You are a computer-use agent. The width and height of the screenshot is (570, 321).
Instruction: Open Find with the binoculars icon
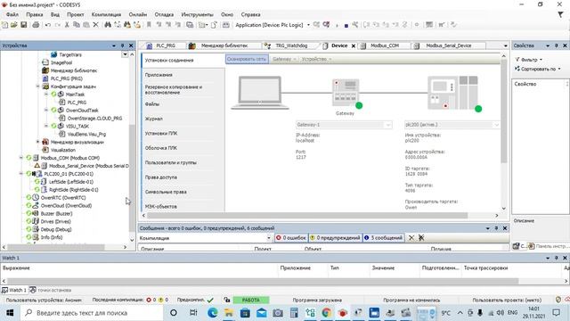pyautogui.click(x=108, y=25)
